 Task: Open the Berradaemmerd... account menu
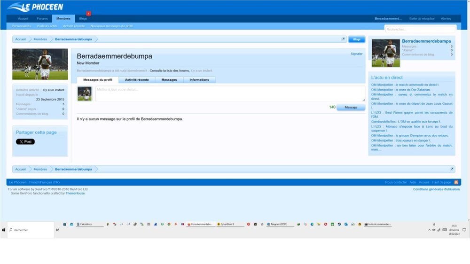(388, 18)
